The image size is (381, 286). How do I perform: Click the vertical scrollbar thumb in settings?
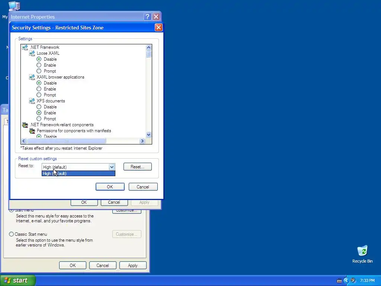tap(149, 54)
